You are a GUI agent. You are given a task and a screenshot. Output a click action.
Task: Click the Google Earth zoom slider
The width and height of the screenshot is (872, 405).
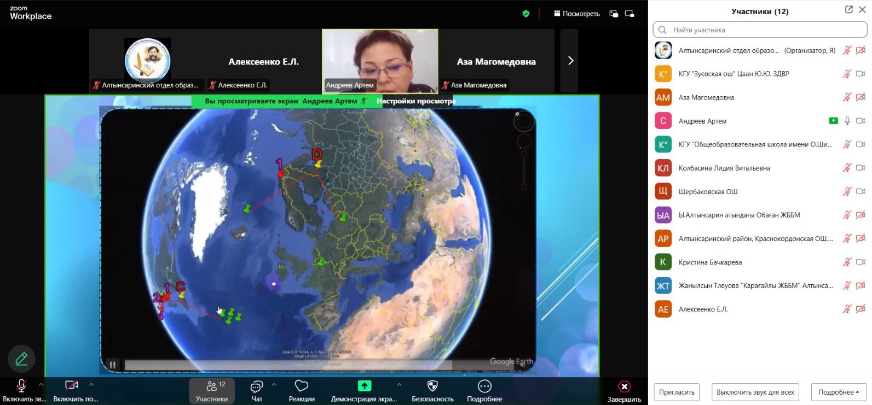[524, 169]
